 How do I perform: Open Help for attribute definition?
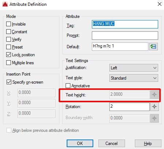(148, 144)
